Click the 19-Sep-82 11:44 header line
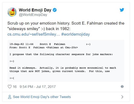 [x=50, y=44]
